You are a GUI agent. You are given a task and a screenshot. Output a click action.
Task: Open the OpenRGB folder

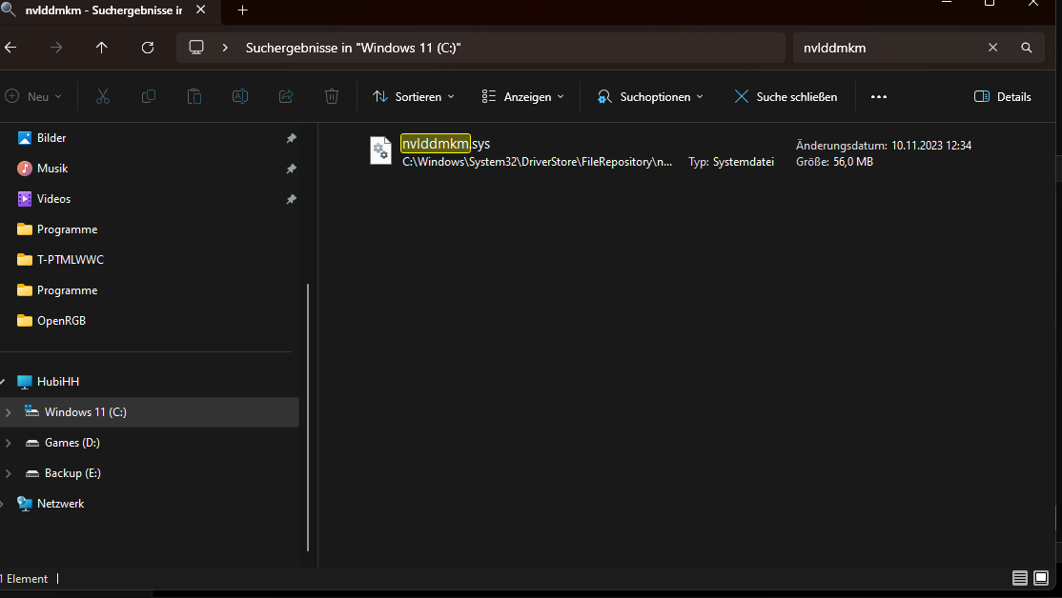(x=61, y=321)
